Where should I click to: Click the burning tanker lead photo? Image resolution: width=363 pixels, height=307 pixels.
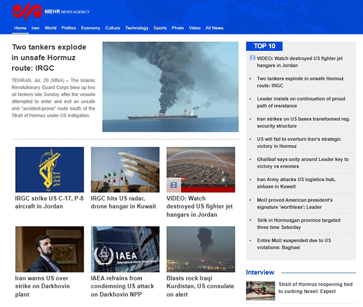coord(171,86)
